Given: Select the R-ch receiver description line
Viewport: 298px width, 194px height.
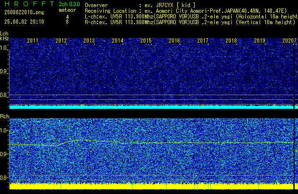Looking at the screenshot, I should (190, 22).
